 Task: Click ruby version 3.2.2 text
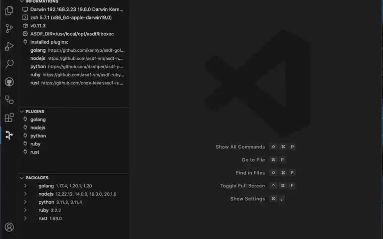(56, 210)
